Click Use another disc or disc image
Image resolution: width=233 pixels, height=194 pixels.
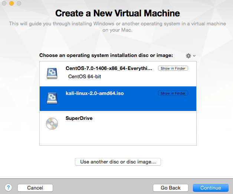[118, 162]
